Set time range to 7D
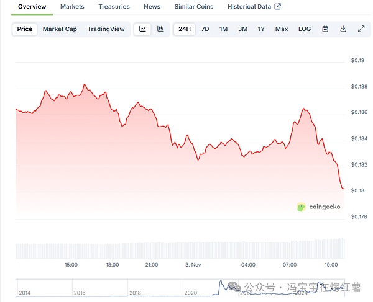 coord(205,29)
